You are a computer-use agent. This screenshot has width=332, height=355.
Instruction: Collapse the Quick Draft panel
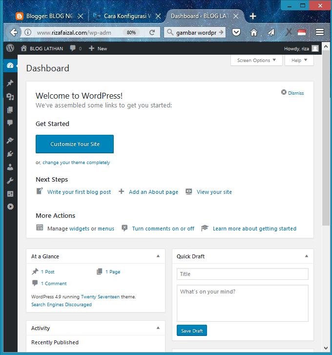tap(307, 256)
